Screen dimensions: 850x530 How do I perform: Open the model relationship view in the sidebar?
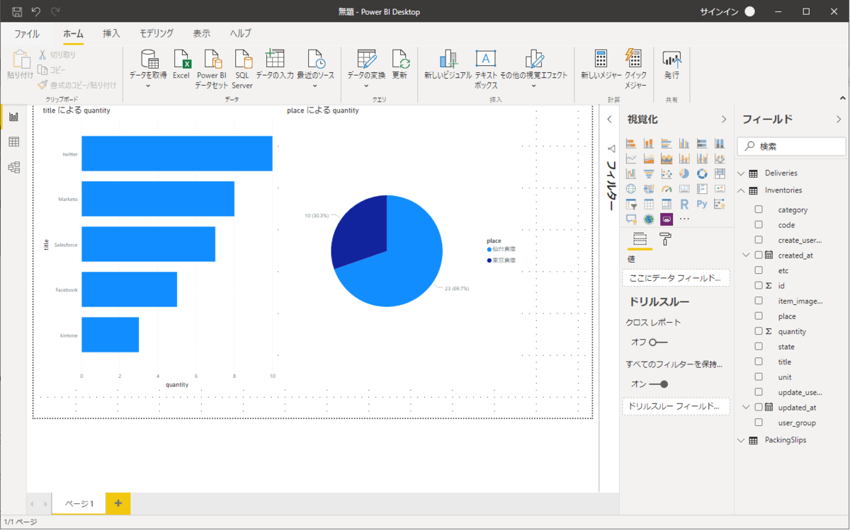click(13, 168)
